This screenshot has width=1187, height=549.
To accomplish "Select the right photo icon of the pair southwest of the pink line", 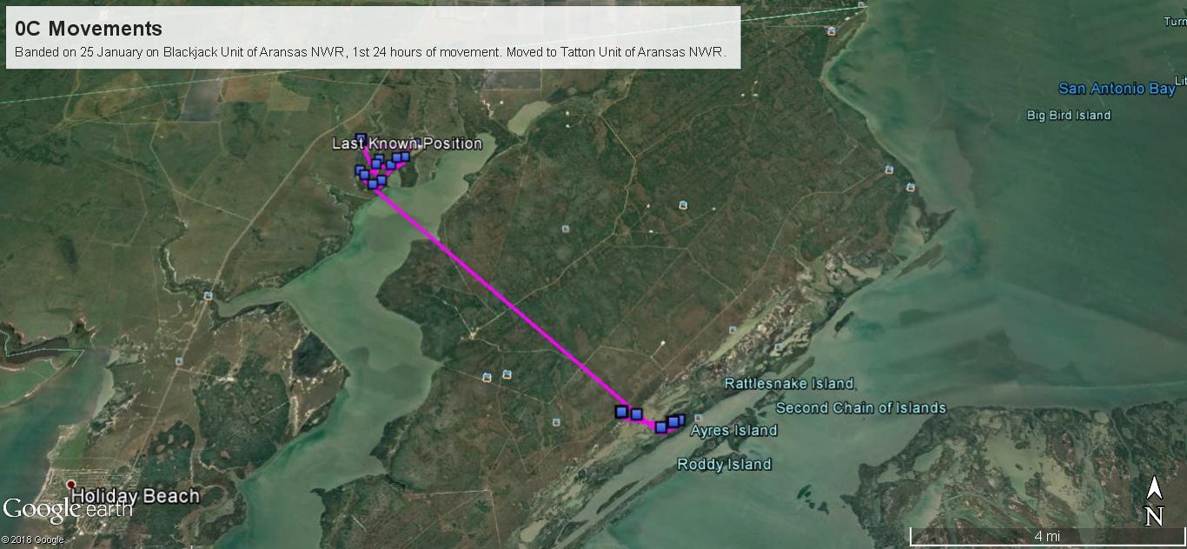I will (x=507, y=374).
